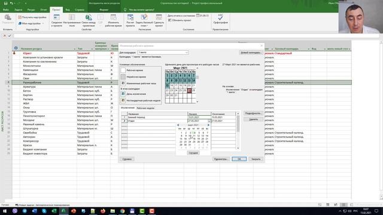The width and height of the screenshot is (383, 215).
Task: Click Получить надстройки in ribbon
Action: coord(32,17)
